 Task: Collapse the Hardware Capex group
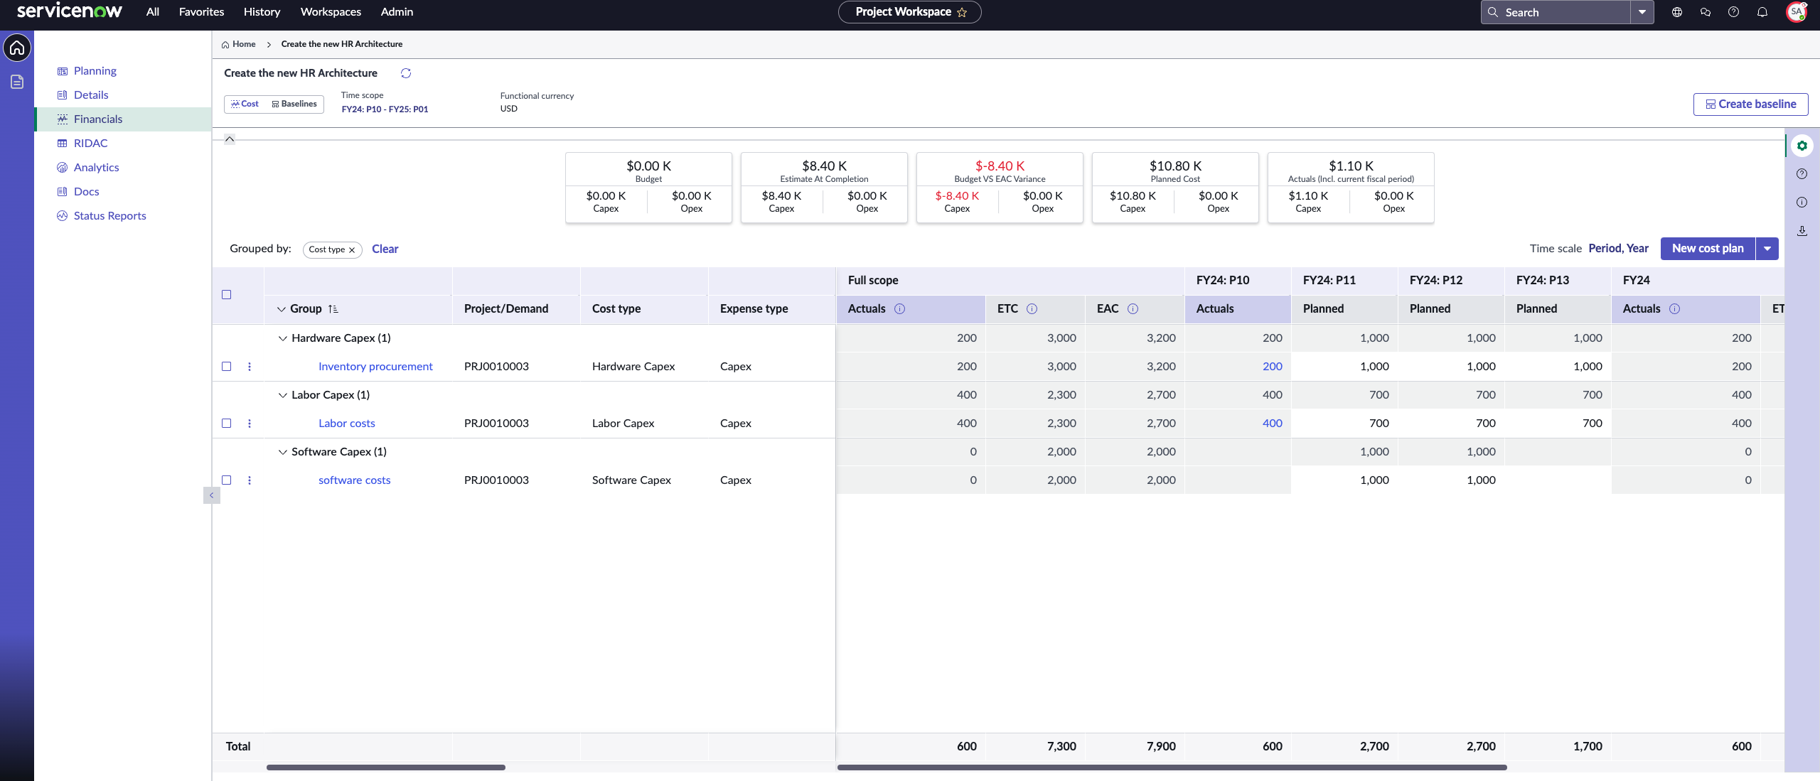tap(282, 338)
